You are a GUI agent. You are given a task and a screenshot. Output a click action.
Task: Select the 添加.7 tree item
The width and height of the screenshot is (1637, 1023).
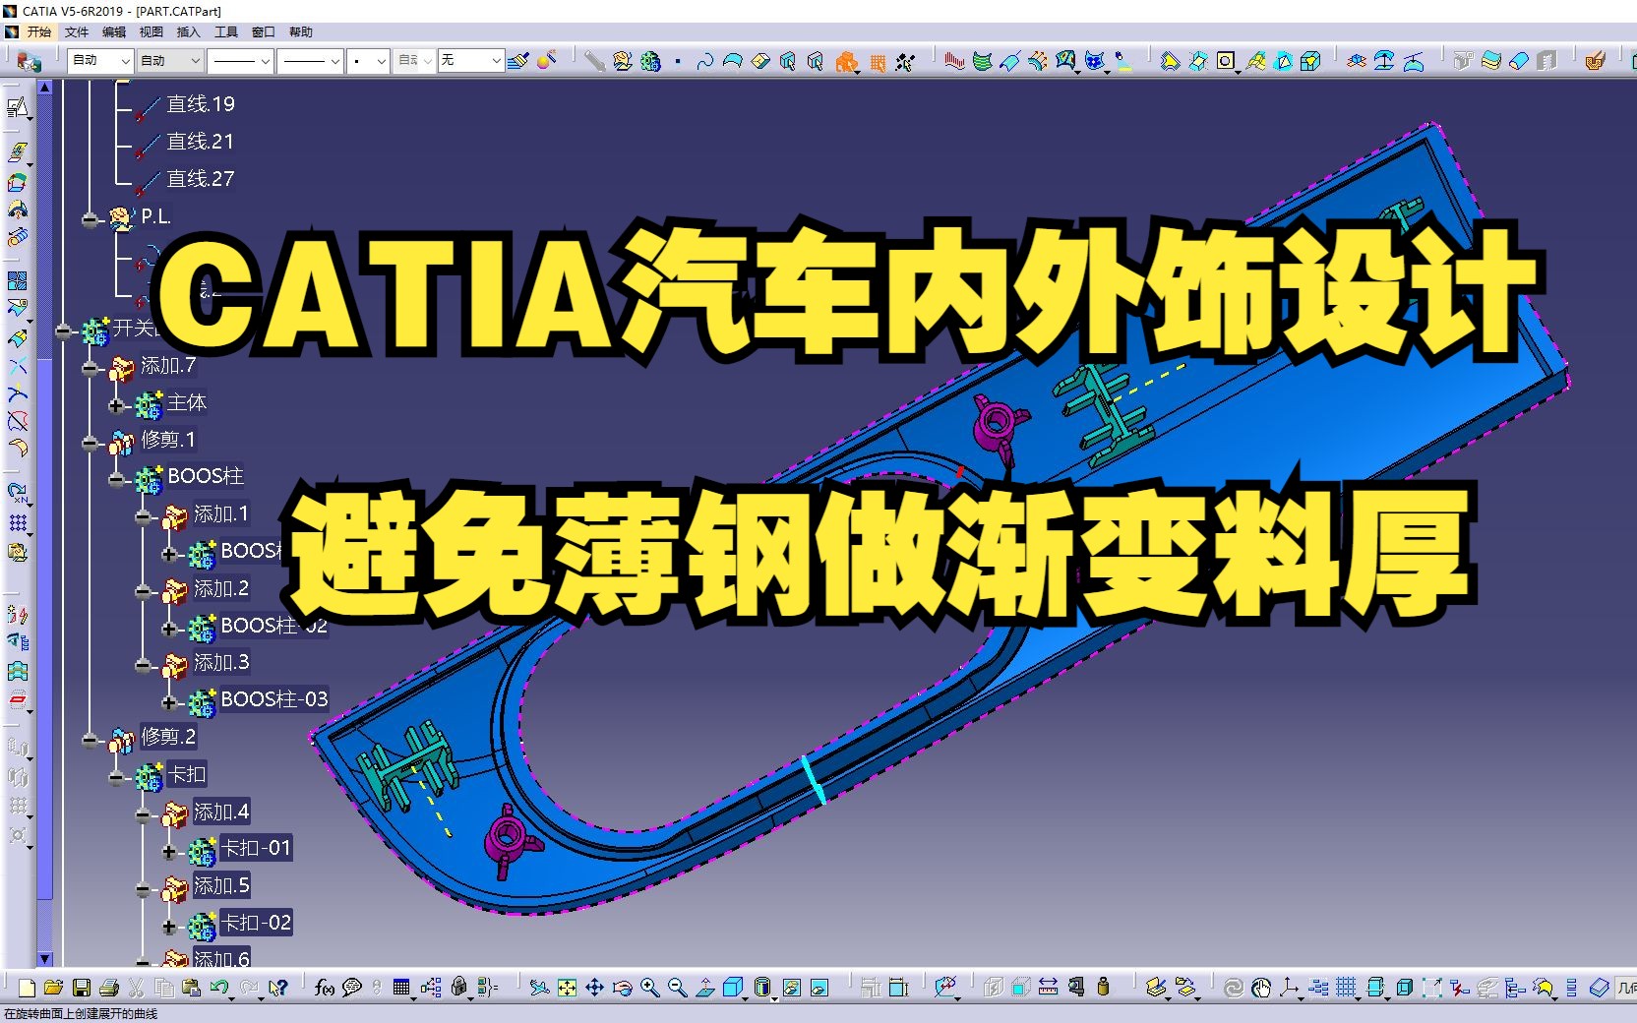pyautogui.click(x=168, y=365)
